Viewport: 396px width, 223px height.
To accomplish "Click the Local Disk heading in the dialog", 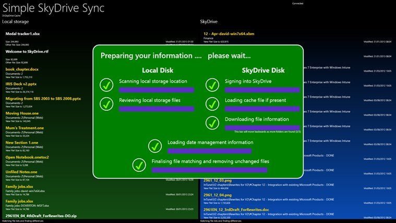I will [x=158, y=70].
